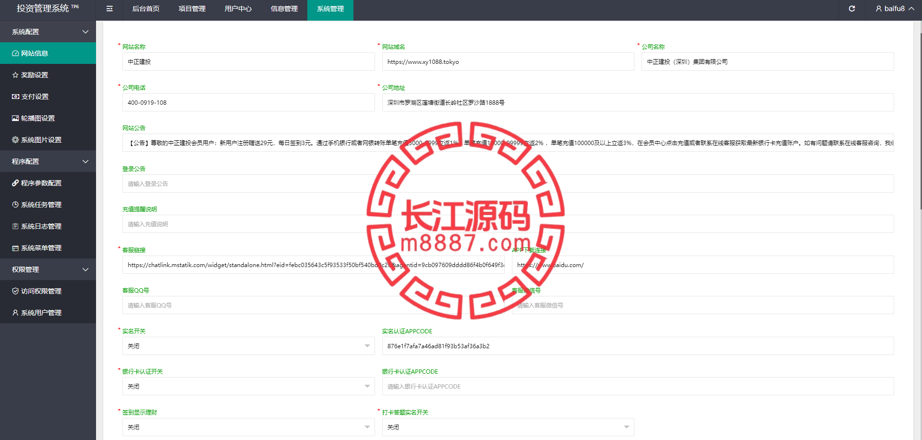Open the 项目管理 top menu
The height and width of the screenshot is (440, 922).
(x=192, y=9)
